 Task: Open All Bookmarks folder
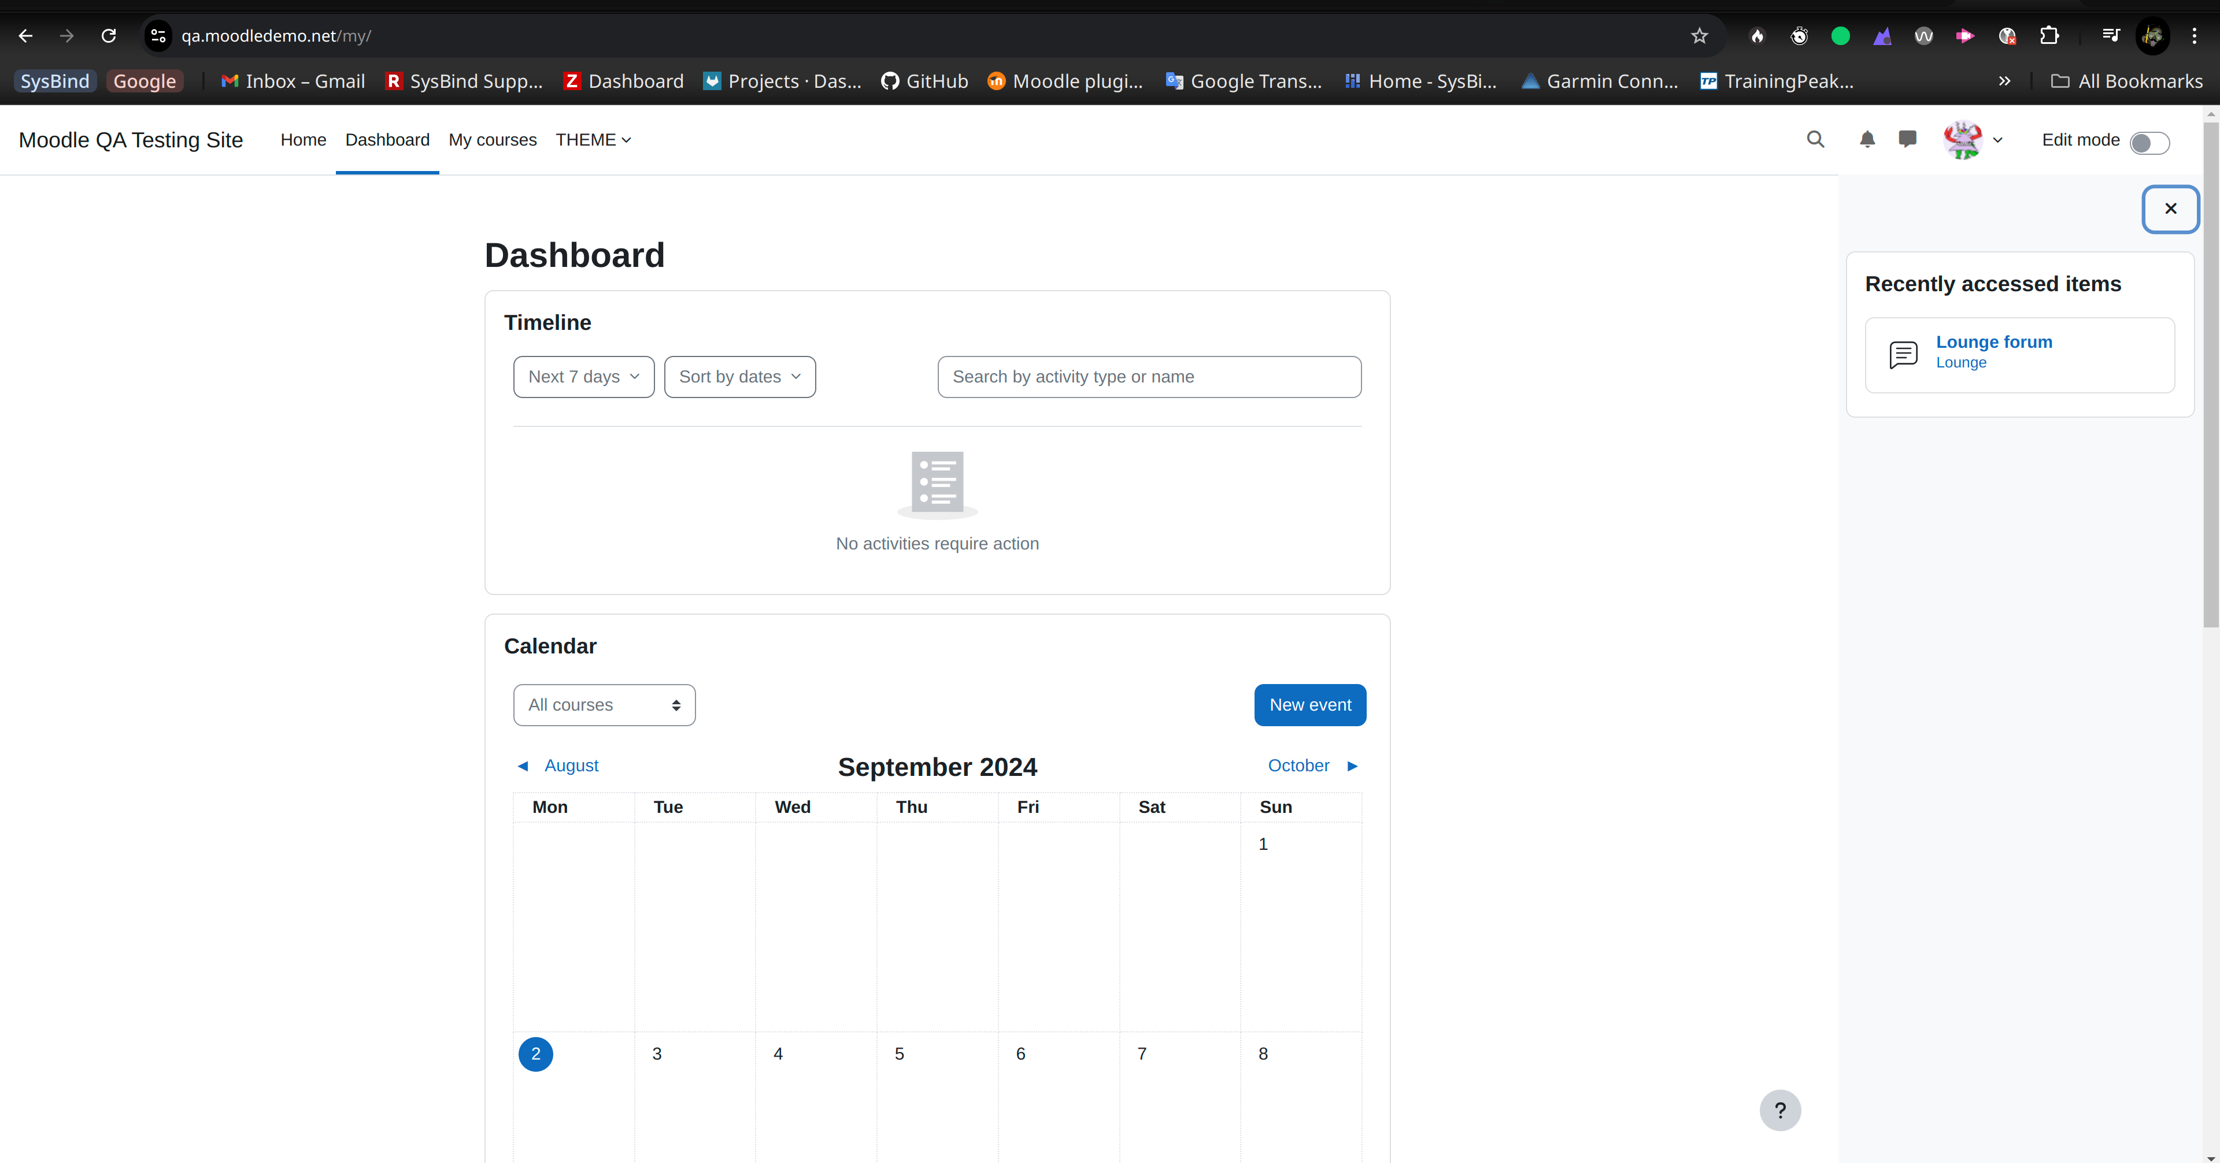2126,81
